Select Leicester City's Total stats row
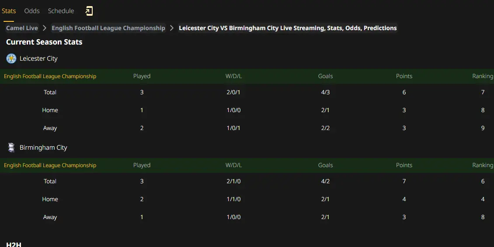The width and height of the screenshot is (494, 247). [247, 92]
